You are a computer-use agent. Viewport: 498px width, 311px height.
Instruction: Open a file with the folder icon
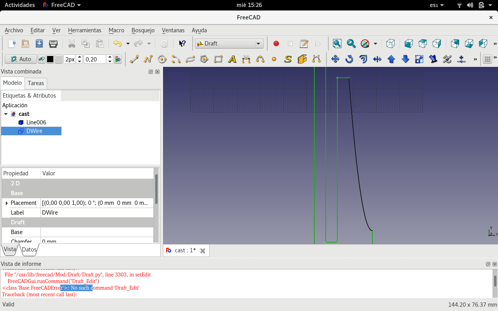[x=25, y=44]
